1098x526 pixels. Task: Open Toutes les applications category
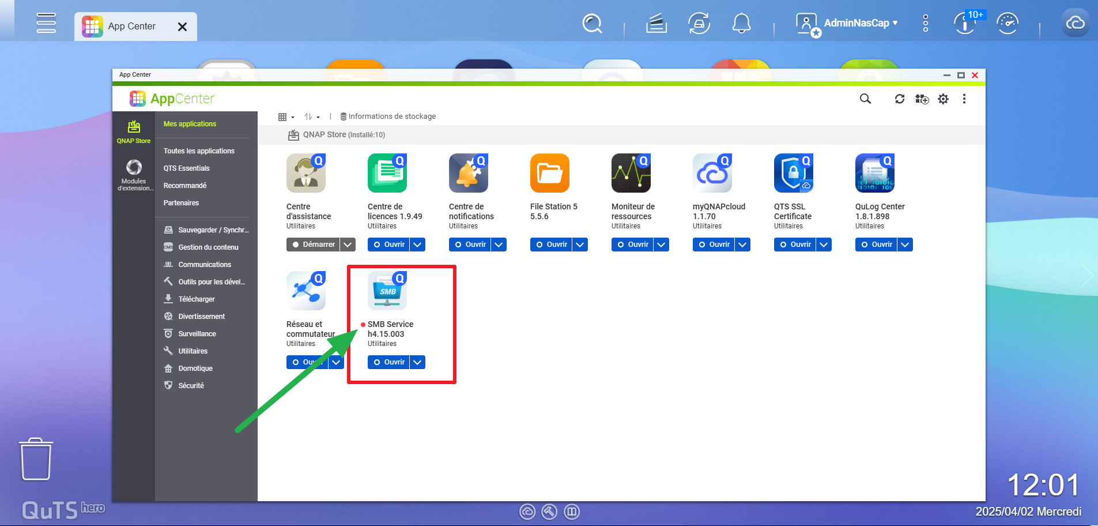tap(199, 151)
